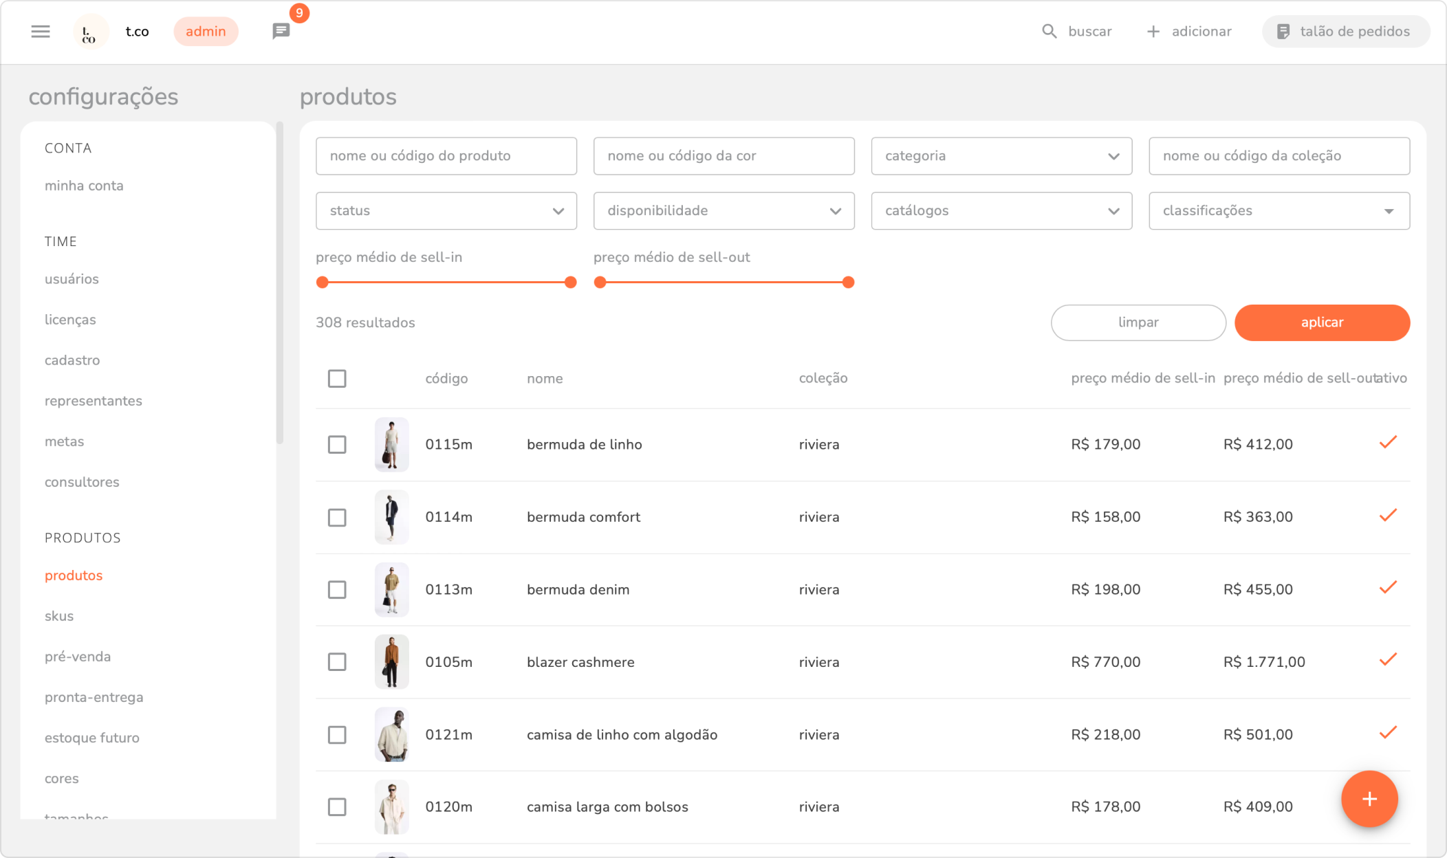Open messages with the chat notification icon
The image size is (1447, 858).
coord(281,31)
